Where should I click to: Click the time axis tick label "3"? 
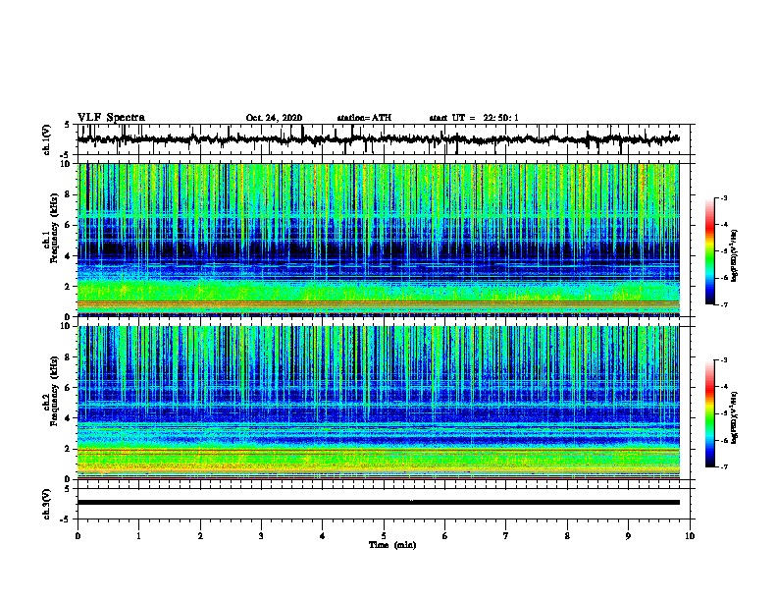(261, 535)
